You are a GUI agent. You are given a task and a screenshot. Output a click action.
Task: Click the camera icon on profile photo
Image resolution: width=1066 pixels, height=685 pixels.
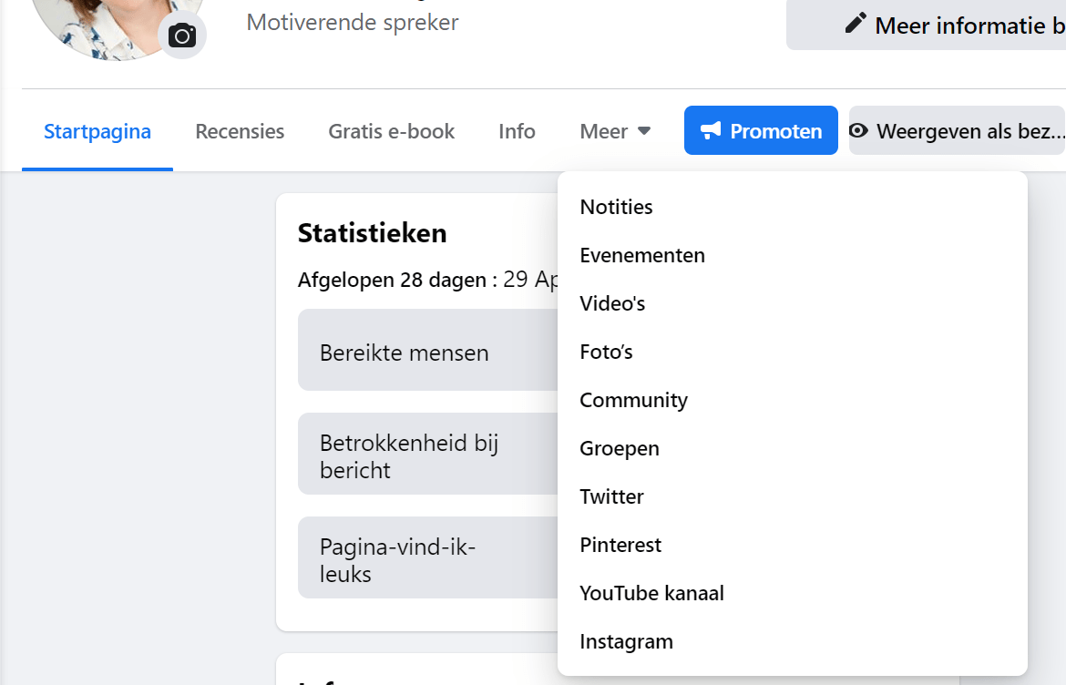(x=182, y=36)
